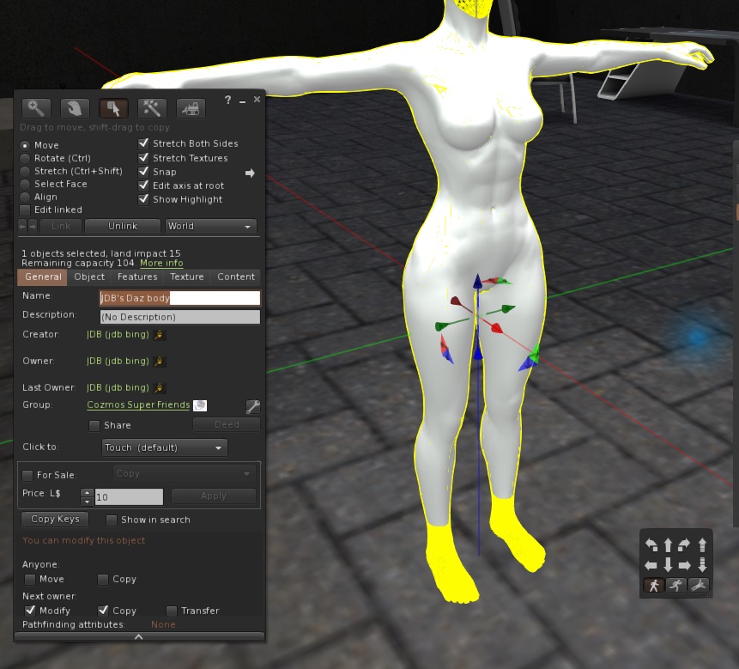Select walk mode icon
739x669 pixels.
(654, 585)
